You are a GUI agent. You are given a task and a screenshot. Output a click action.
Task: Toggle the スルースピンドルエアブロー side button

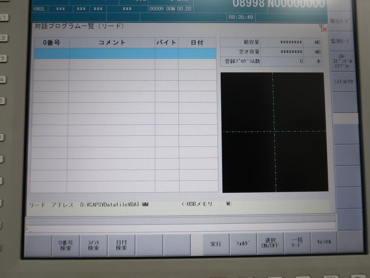(x=343, y=62)
